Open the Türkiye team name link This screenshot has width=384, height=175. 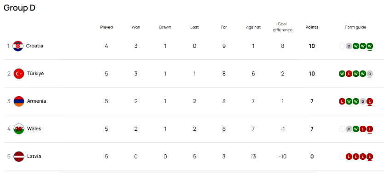pyautogui.click(x=35, y=74)
